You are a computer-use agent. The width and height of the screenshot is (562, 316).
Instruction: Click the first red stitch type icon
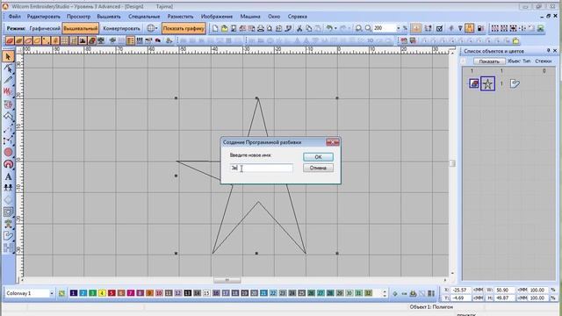[10, 41]
